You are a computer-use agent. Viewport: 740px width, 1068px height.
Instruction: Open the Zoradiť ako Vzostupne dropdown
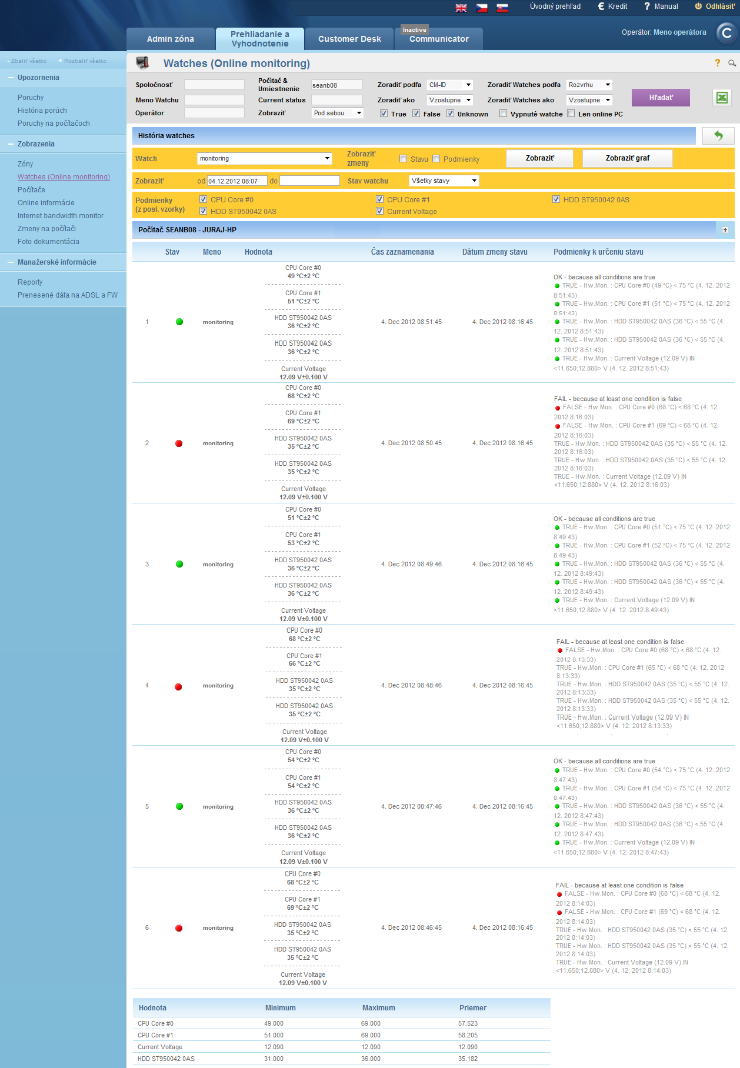[449, 100]
